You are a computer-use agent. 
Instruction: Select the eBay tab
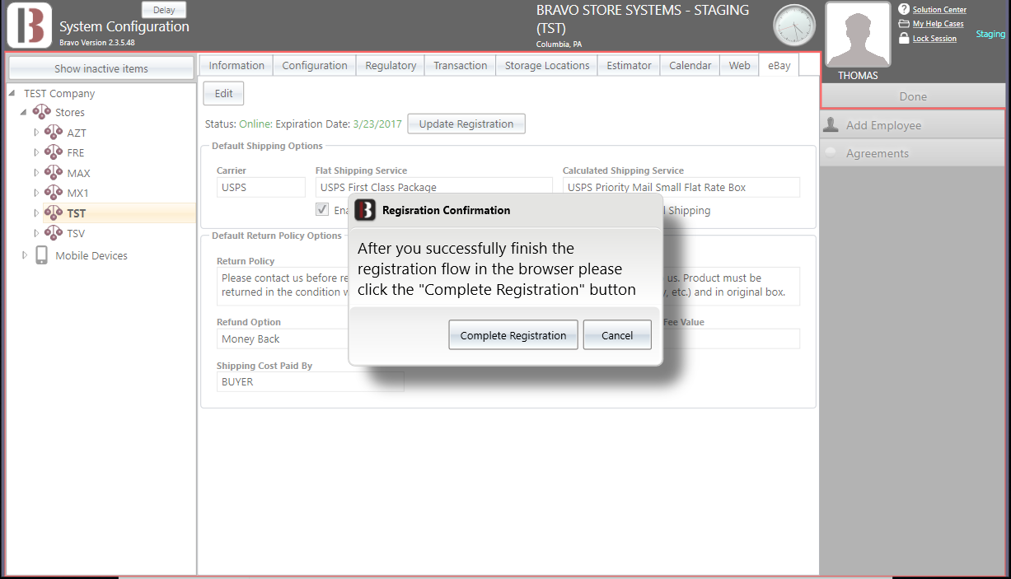point(779,65)
